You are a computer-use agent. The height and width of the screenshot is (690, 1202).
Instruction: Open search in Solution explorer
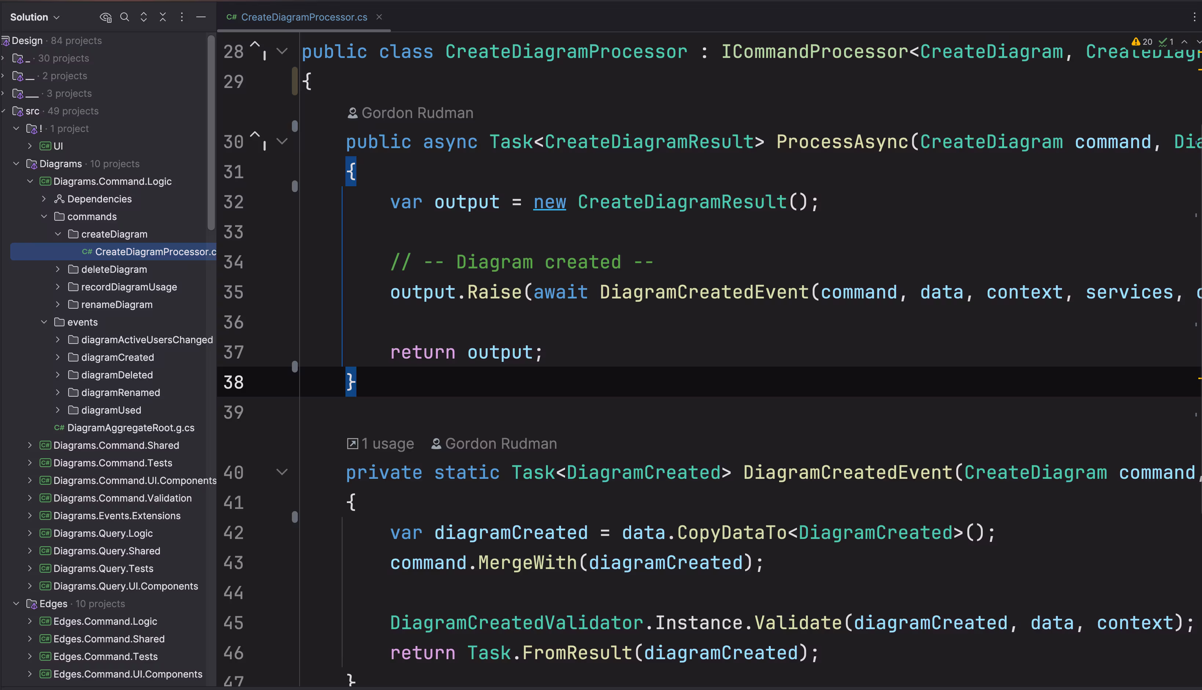pos(125,17)
